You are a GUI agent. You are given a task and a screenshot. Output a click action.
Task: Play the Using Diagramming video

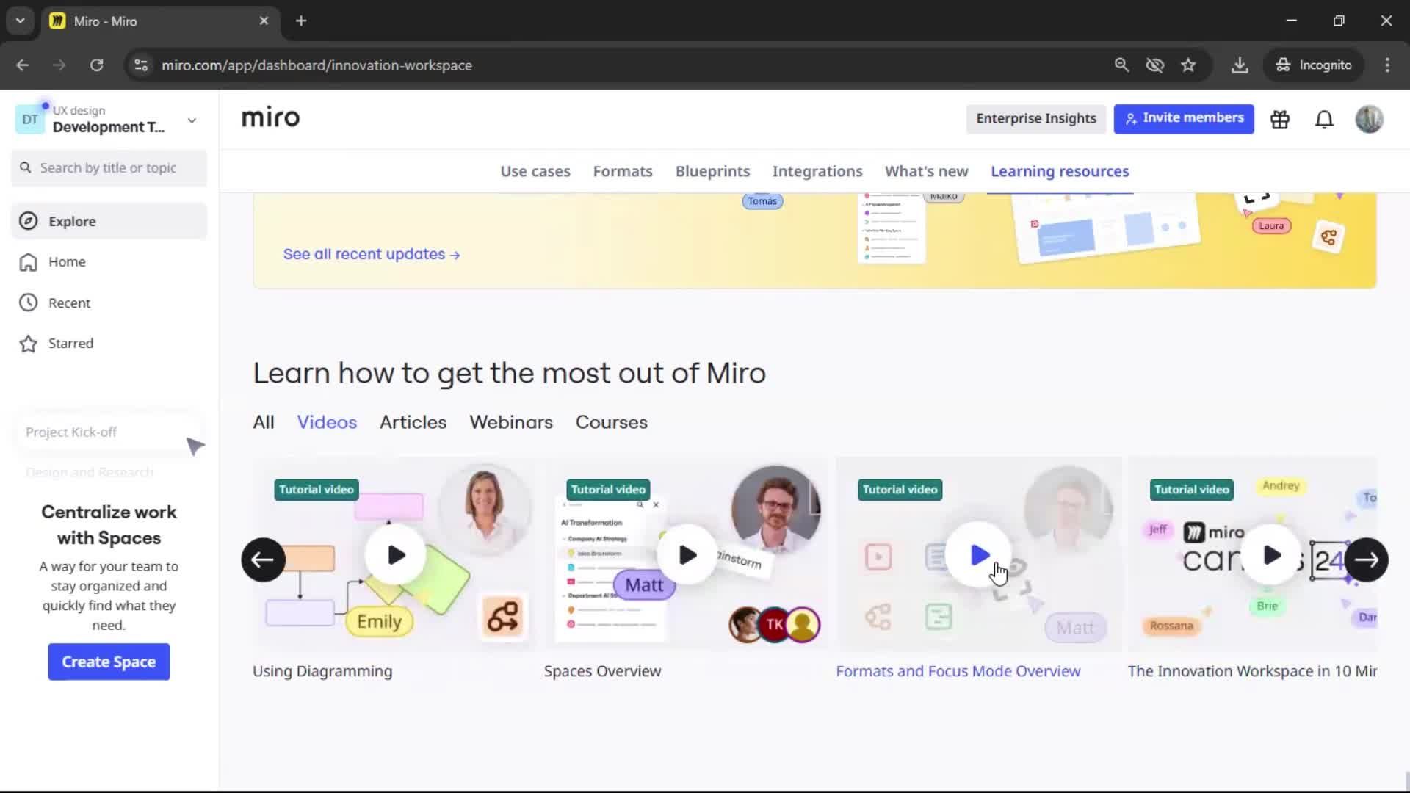coord(396,555)
